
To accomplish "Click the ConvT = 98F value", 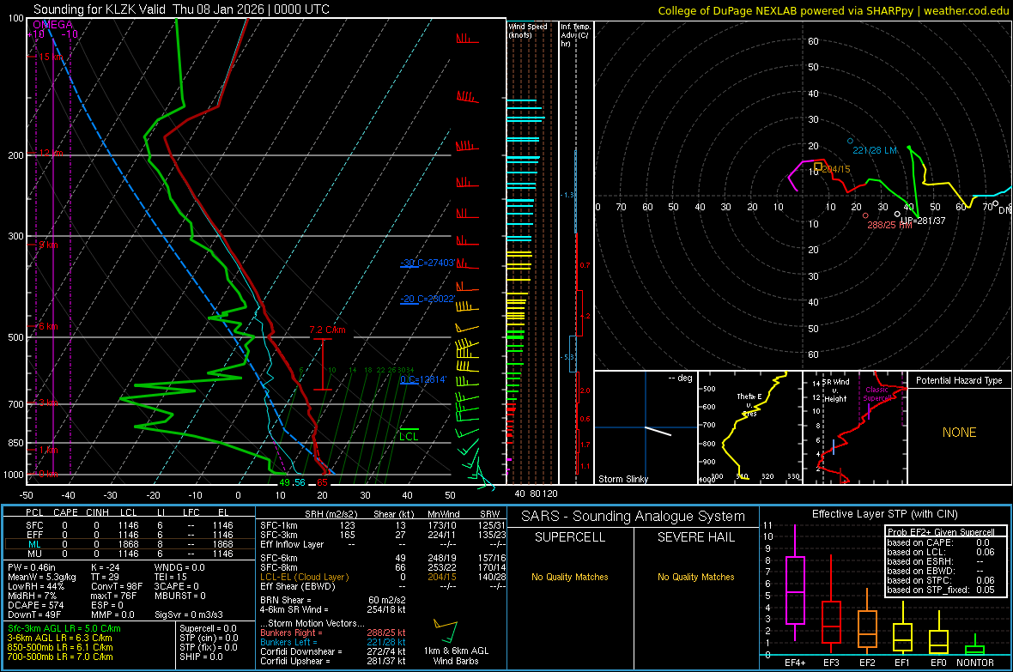I will pos(117,586).
